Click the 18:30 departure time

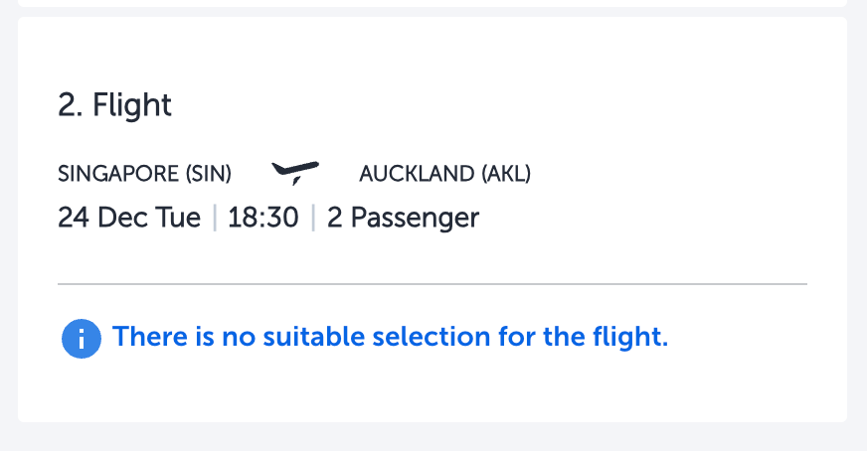pos(263,218)
